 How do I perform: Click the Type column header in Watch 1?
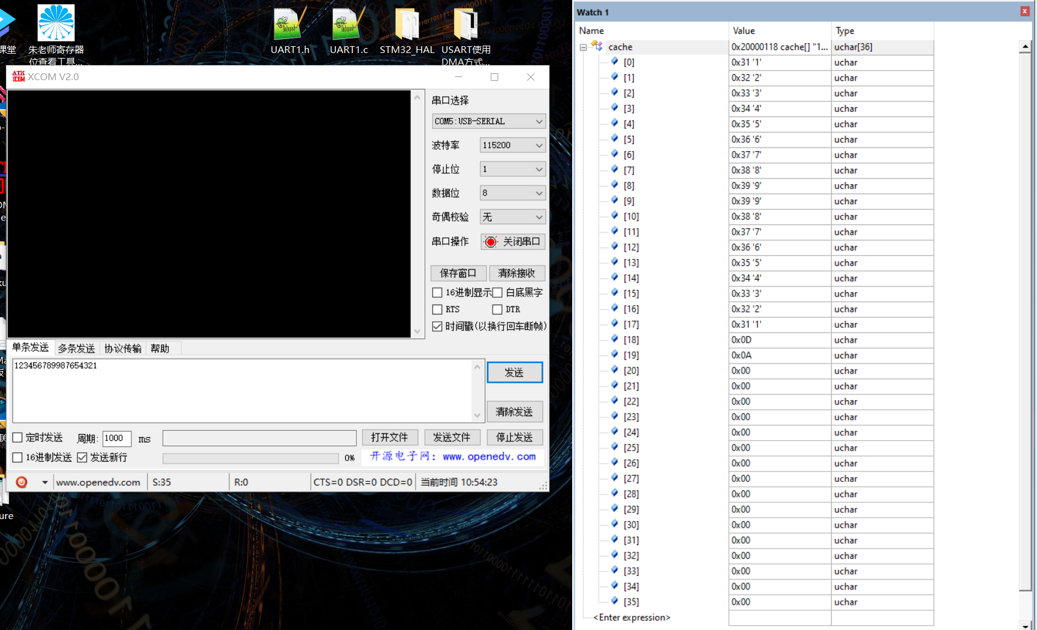tap(882, 31)
